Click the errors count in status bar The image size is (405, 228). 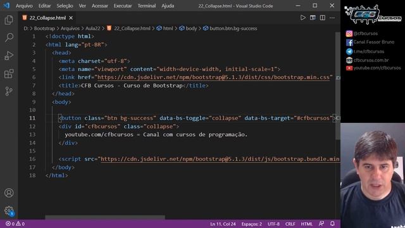pyautogui.click(x=10, y=224)
